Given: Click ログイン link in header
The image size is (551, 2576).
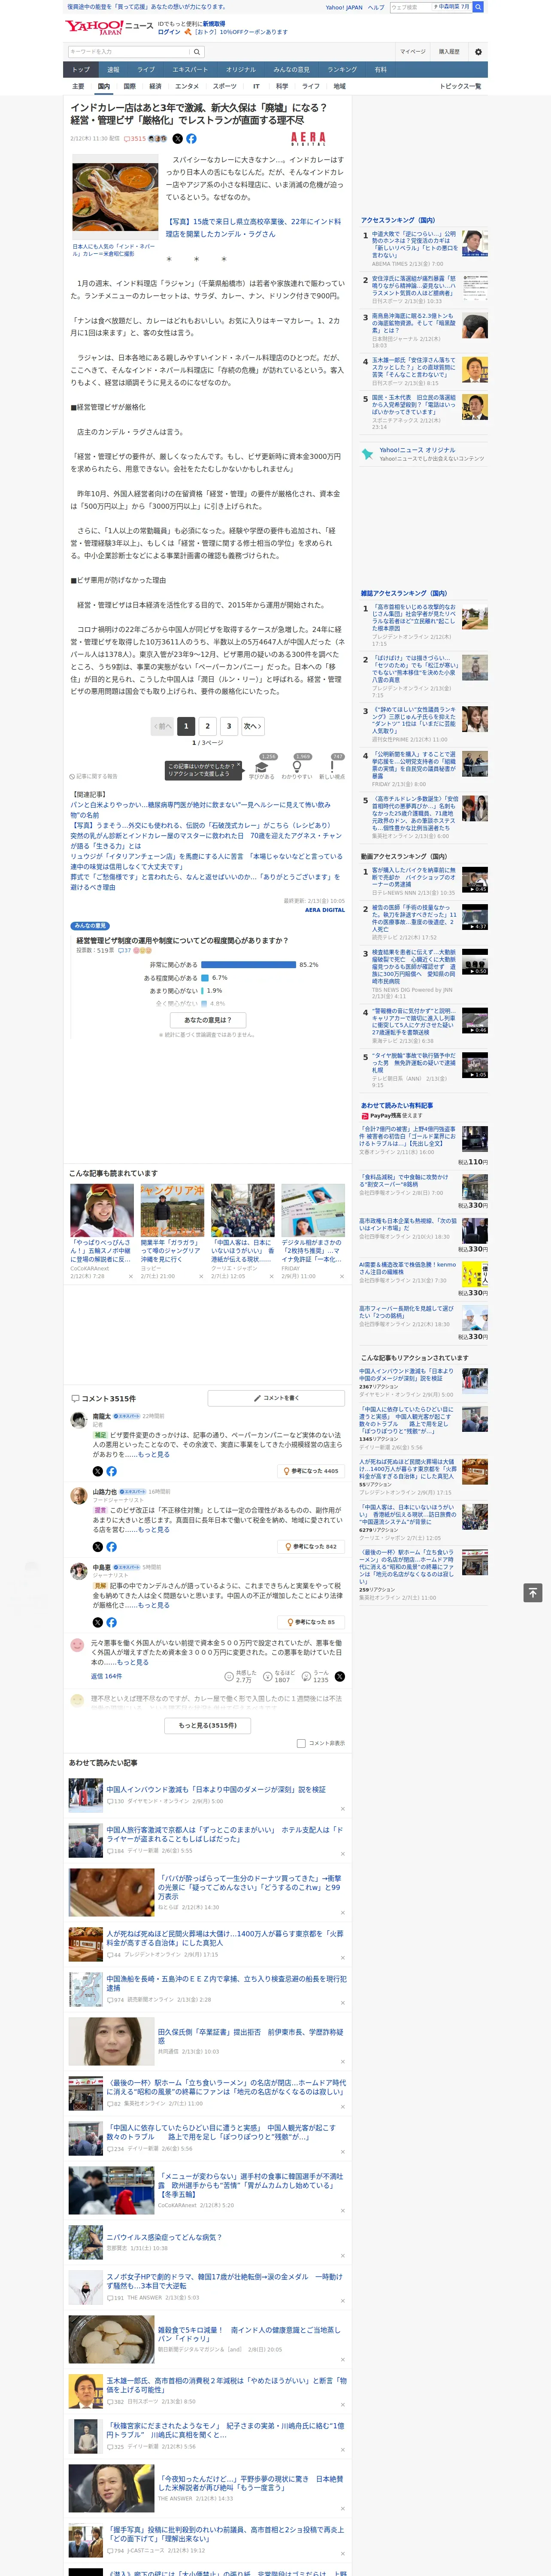Looking at the screenshot, I should [x=169, y=32].
